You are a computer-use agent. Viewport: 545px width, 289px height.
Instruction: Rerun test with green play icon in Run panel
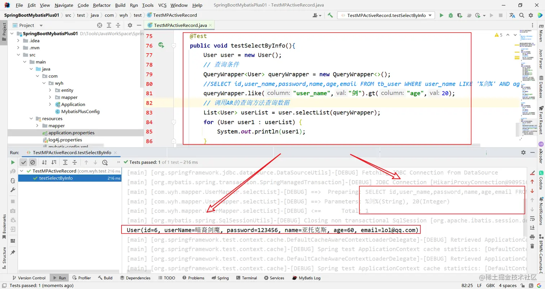click(13, 162)
